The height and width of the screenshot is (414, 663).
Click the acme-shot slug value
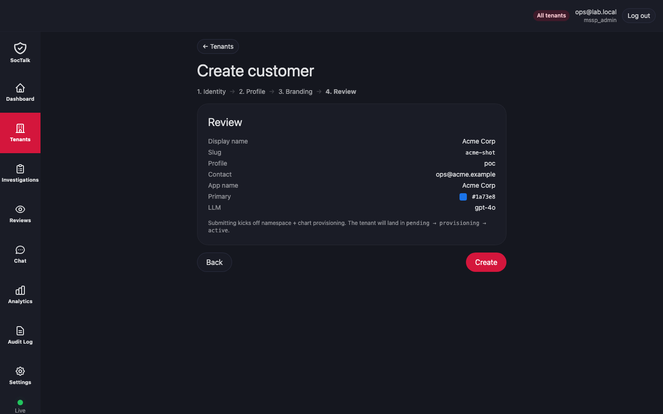coord(480,153)
